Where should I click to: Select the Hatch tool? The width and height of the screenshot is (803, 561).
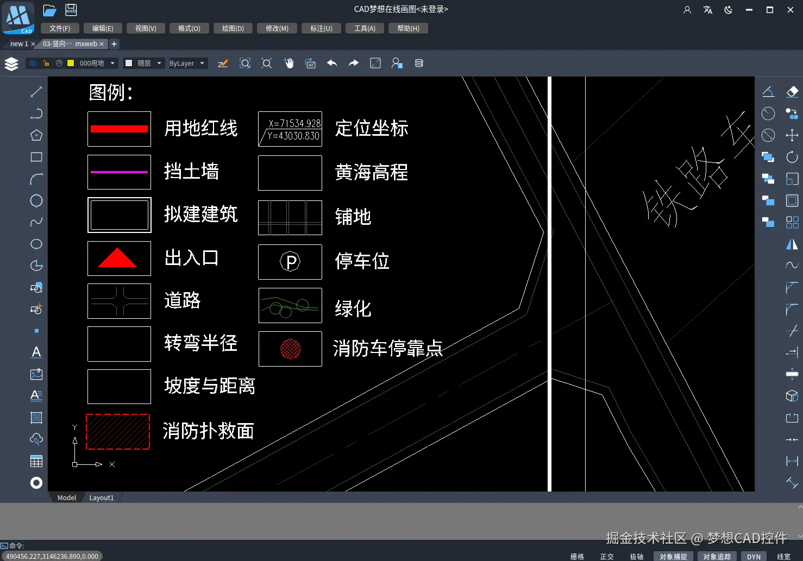click(36, 418)
